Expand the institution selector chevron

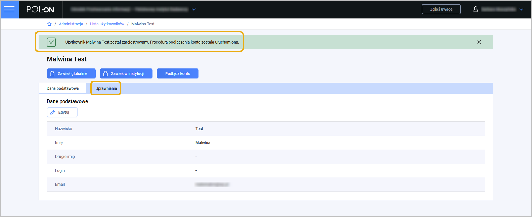coord(194,9)
